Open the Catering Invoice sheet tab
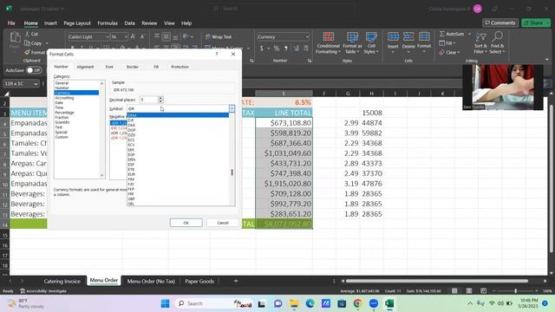This screenshot has width=555, height=312. click(x=62, y=281)
